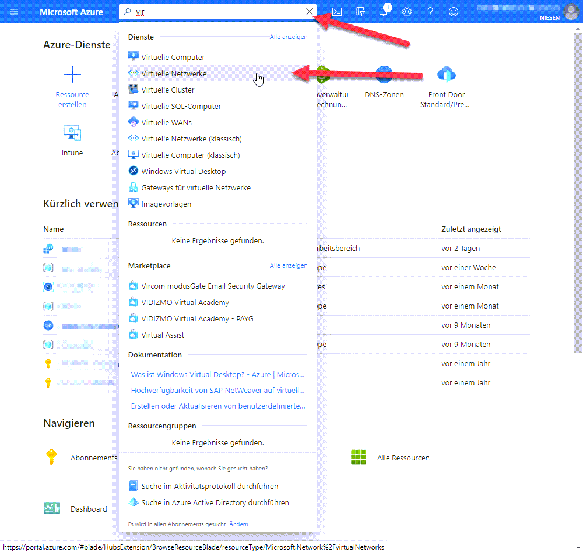Select Virtuelle WANs search result
The height and width of the screenshot is (553, 583).
pos(217,122)
